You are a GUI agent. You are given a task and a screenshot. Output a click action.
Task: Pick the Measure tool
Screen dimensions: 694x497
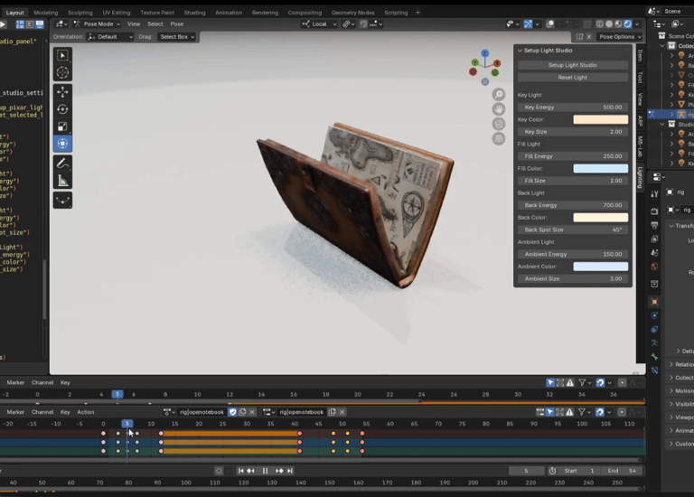pyautogui.click(x=62, y=181)
